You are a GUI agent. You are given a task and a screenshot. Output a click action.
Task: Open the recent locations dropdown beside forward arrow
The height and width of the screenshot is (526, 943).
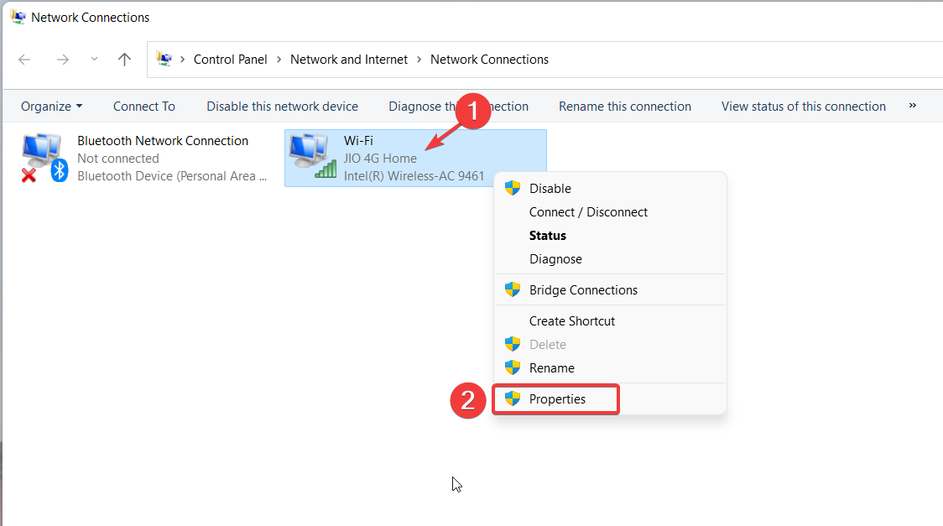(92, 60)
